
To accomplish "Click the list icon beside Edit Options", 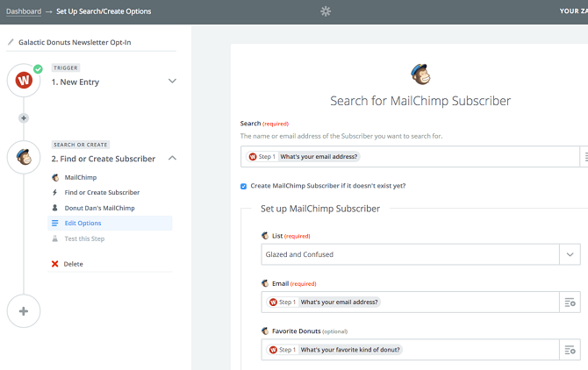I will tap(54, 224).
